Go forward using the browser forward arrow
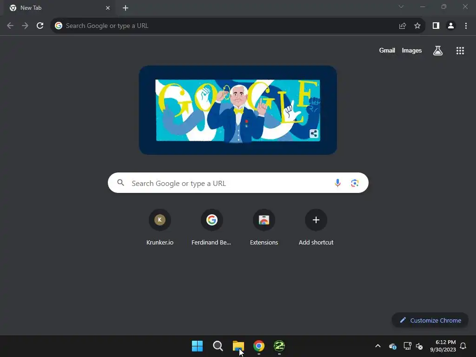Viewport: 476px width, 357px height. pos(25,26)
